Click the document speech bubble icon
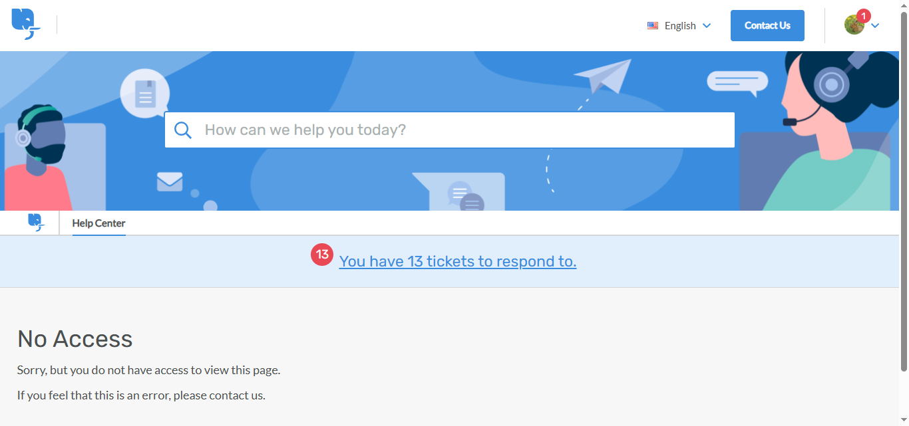The width and height of the screenshot is (909, 426). coord(144,94)
